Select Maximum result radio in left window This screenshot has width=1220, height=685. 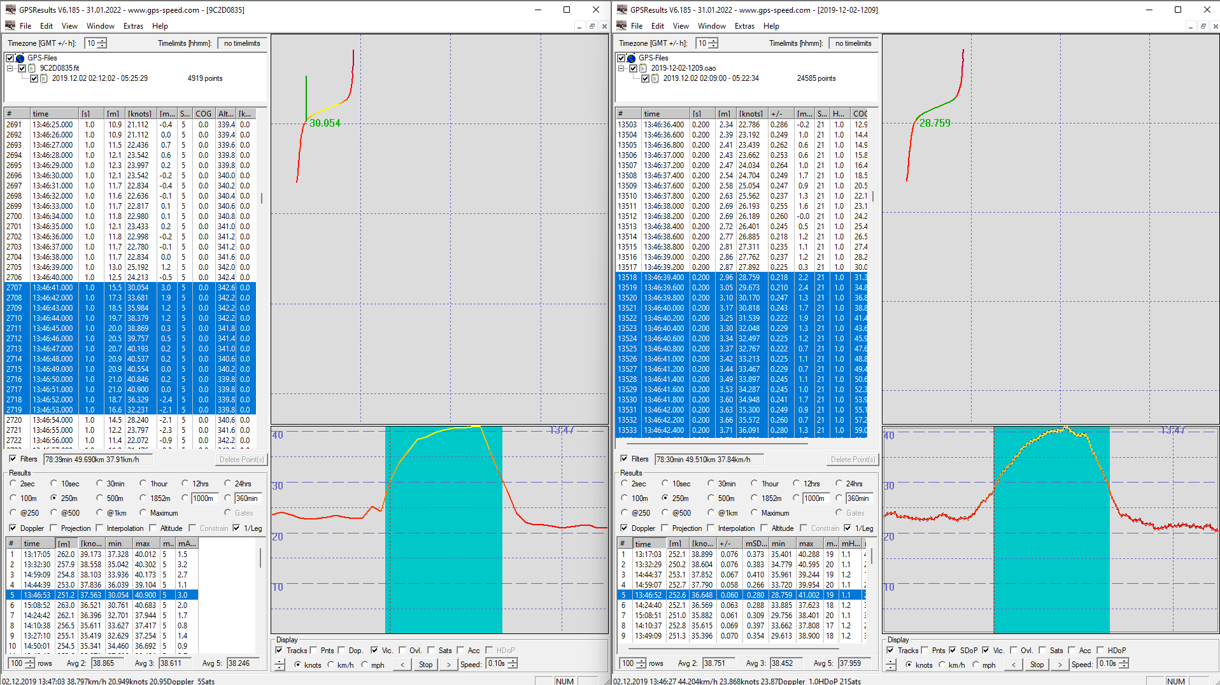point(143,512)
